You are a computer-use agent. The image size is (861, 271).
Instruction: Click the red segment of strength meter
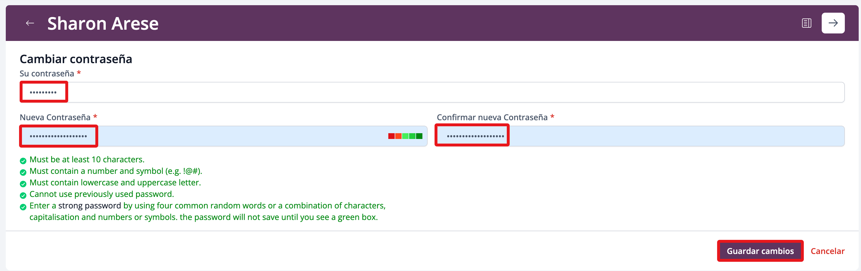tap(391, 136)
